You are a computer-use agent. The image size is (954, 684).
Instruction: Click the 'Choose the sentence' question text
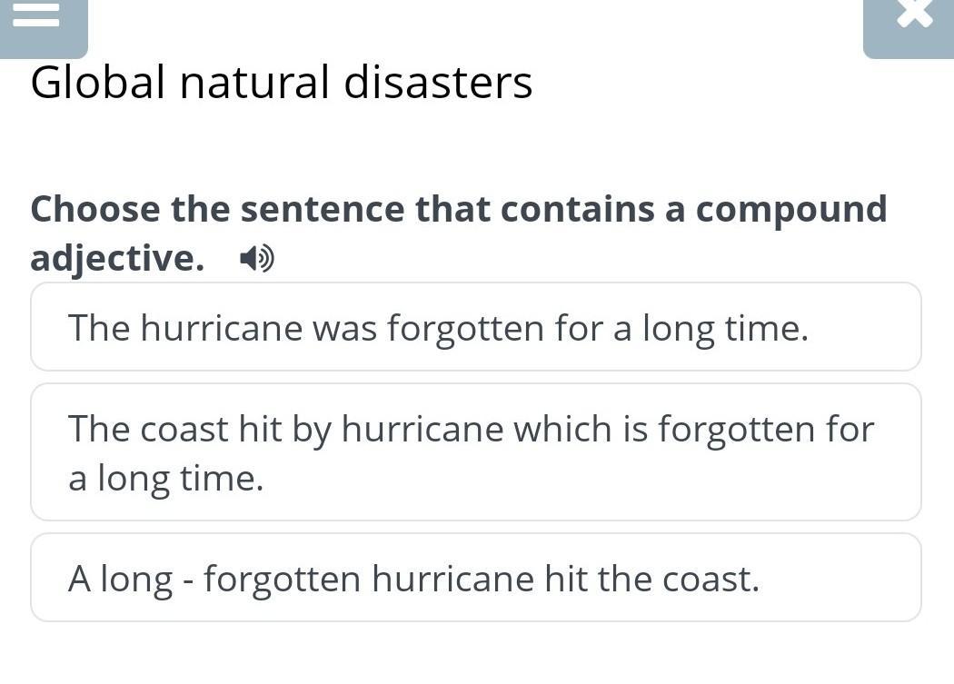tap(458, 209)
